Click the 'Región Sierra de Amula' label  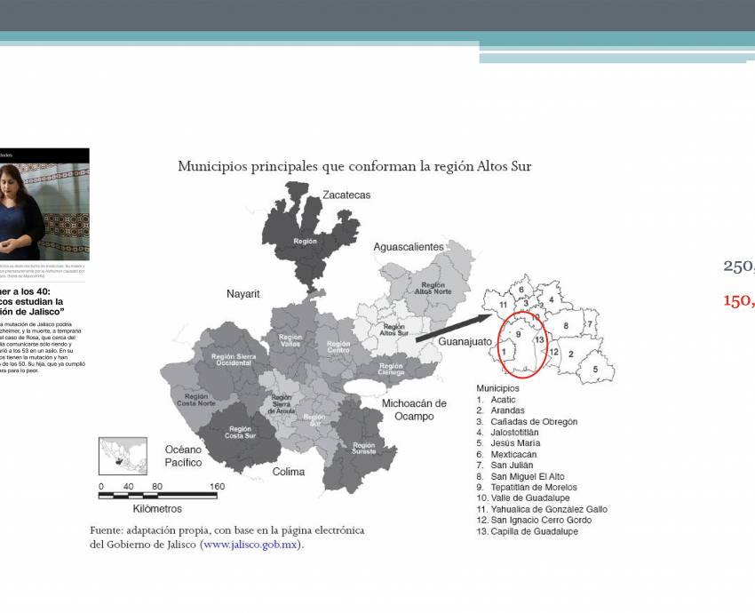pyautogui.click(x=282, y=404)
